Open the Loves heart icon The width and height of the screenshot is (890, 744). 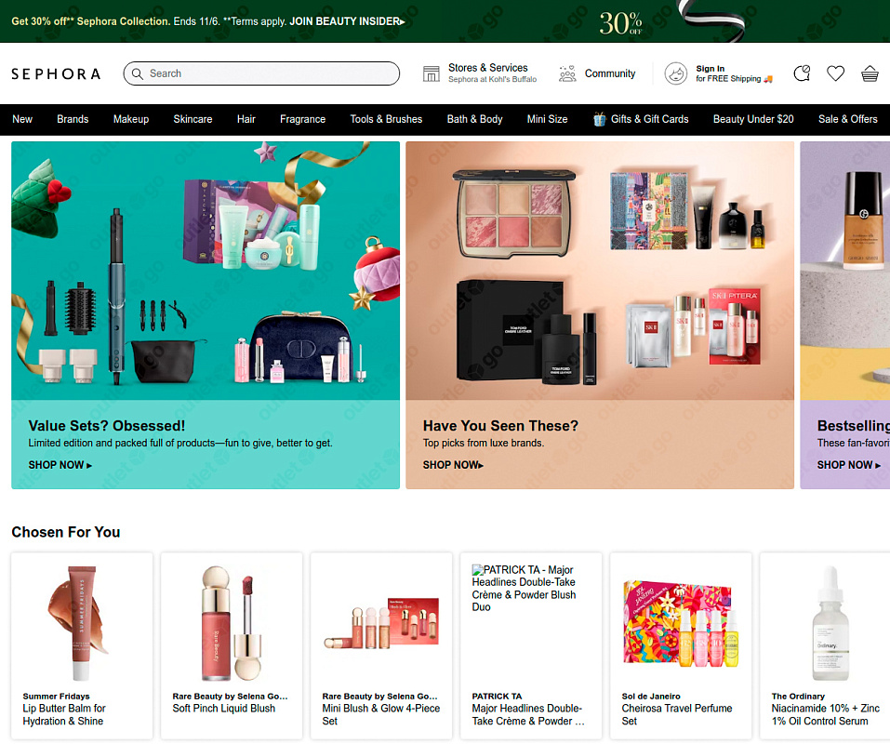835,73
